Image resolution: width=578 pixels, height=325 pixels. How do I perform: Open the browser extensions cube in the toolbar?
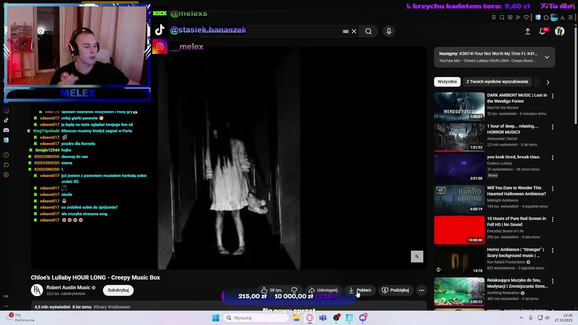click(546, 18)
